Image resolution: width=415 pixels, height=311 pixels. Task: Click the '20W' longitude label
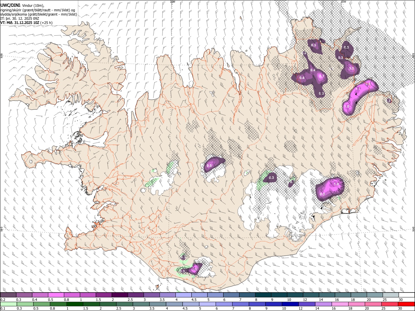pyautogui.click(x=172, y=2)
